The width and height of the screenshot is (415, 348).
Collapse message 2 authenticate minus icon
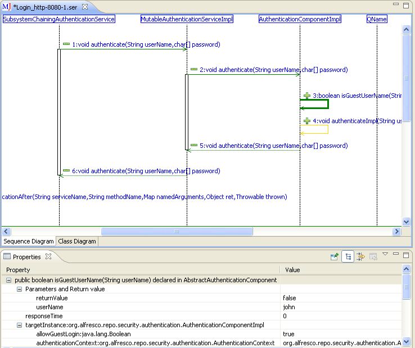pos(194,70)
